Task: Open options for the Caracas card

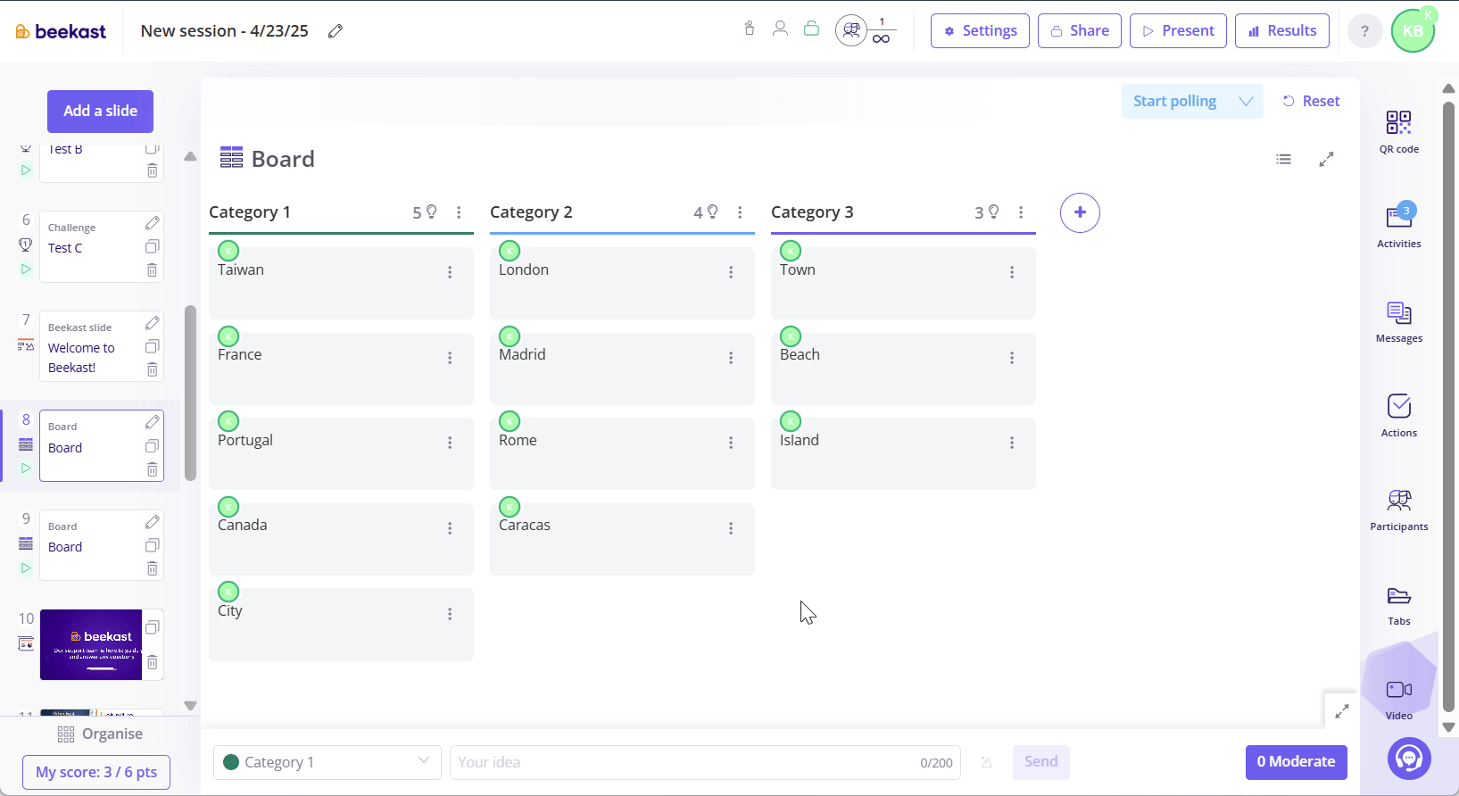Action: (731, 528)
